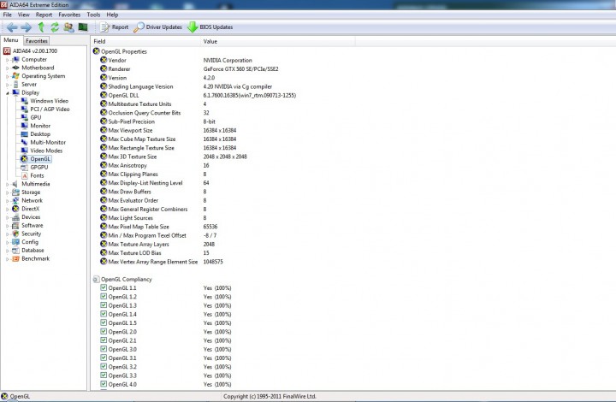Select the Monitor icon in tree
The image size is (616, 402).
click(24, 126)
